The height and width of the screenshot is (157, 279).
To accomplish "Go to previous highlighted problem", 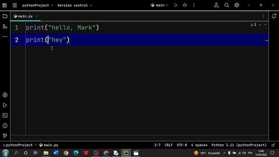I will [x=260, y=25].
